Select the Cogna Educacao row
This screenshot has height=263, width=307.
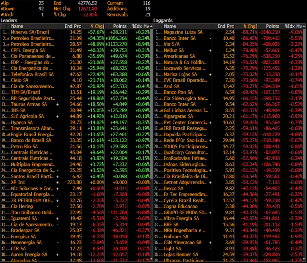coord(228,206)
